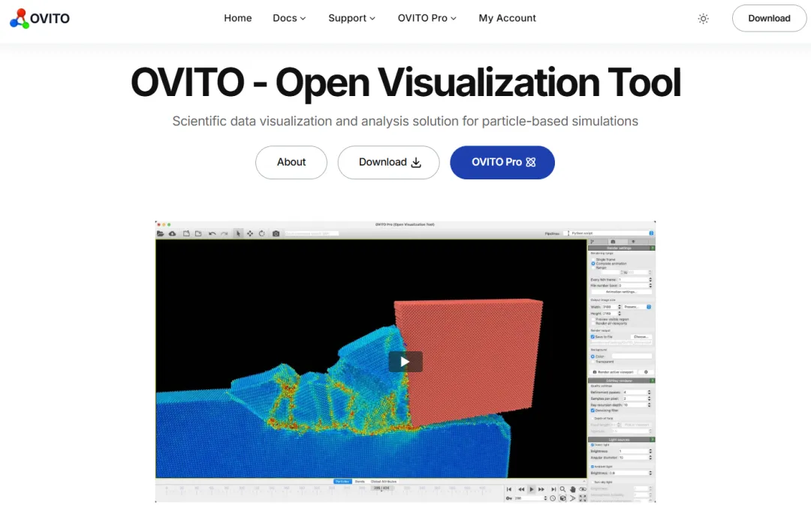Select the hand pan viewport tool
Image resolution: width=811 pixels, height=511 pixels.
(x=572, y=489)
